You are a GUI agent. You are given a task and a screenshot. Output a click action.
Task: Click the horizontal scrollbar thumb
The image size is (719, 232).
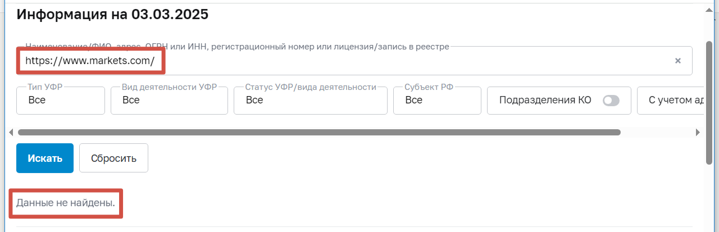point(319,133)
